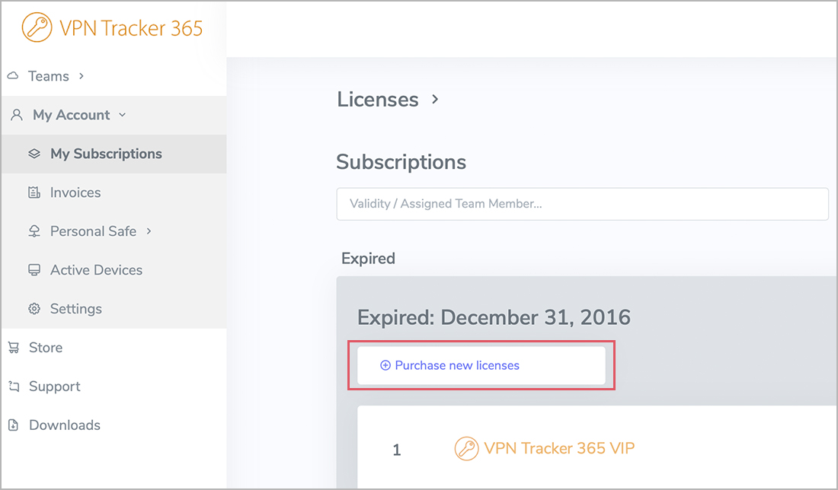Click the My Subscriptions layers icon
838x490 pixels.
(34, 154)
